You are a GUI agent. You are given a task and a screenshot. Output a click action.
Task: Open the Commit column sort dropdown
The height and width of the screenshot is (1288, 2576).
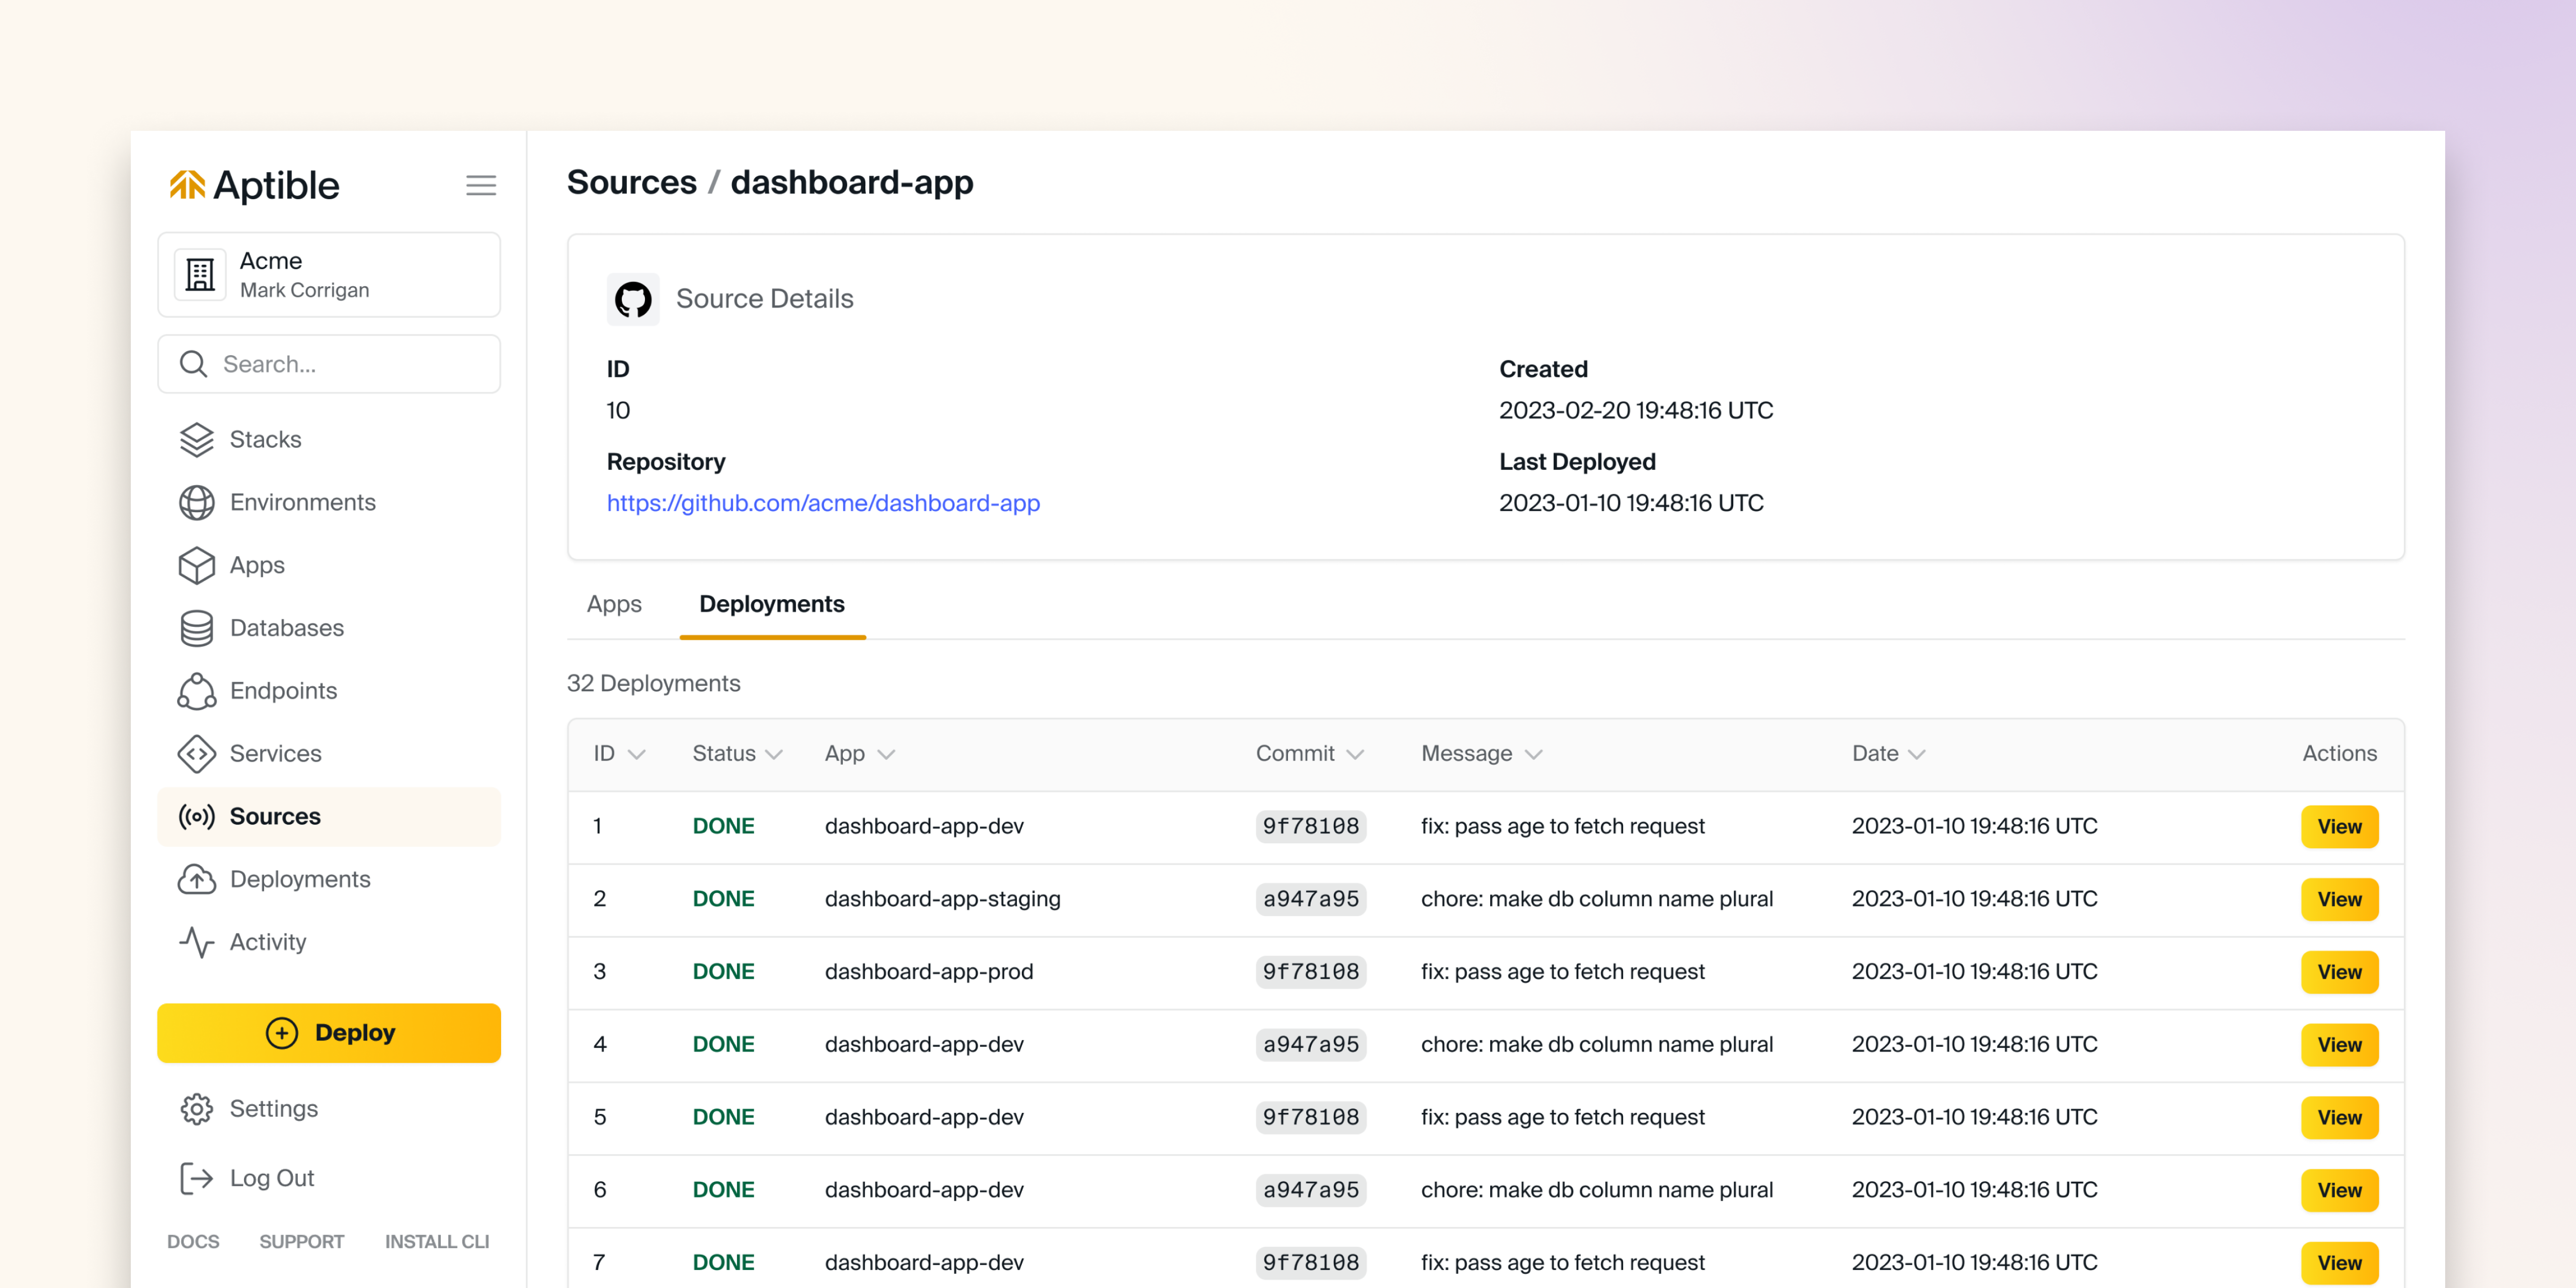pos(1355,754)
